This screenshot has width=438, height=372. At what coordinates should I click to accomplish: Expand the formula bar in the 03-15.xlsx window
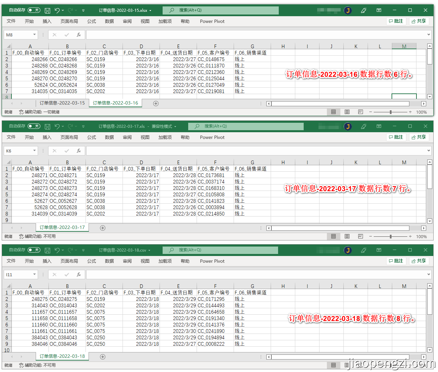point(429,35)
